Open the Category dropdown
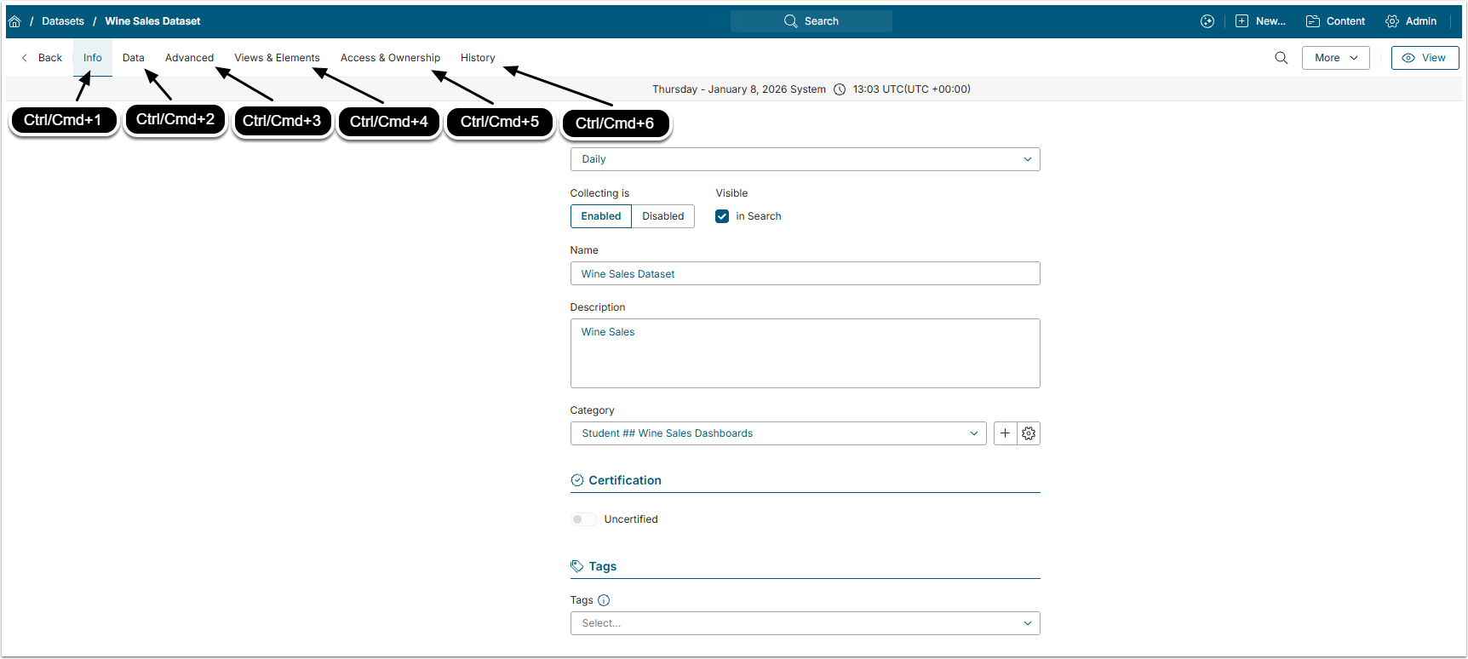 click(778, 433)
